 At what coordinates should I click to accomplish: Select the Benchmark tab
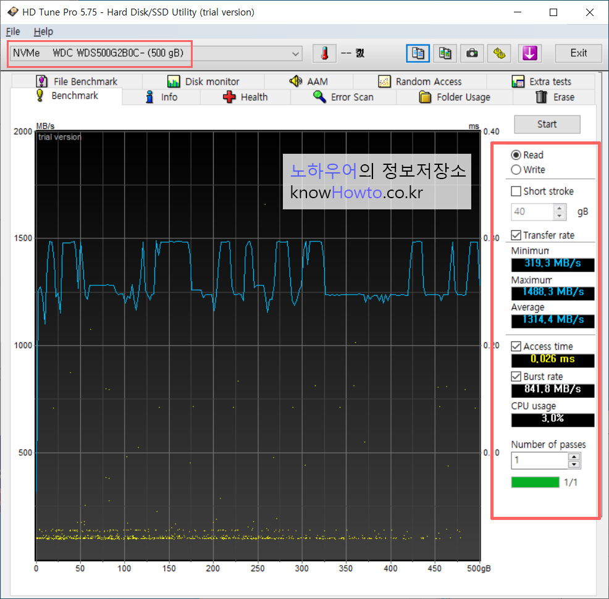tap(67, 96)
